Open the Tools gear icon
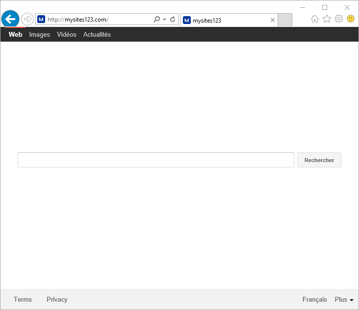 pyautogui.click(x=339, y=19)
